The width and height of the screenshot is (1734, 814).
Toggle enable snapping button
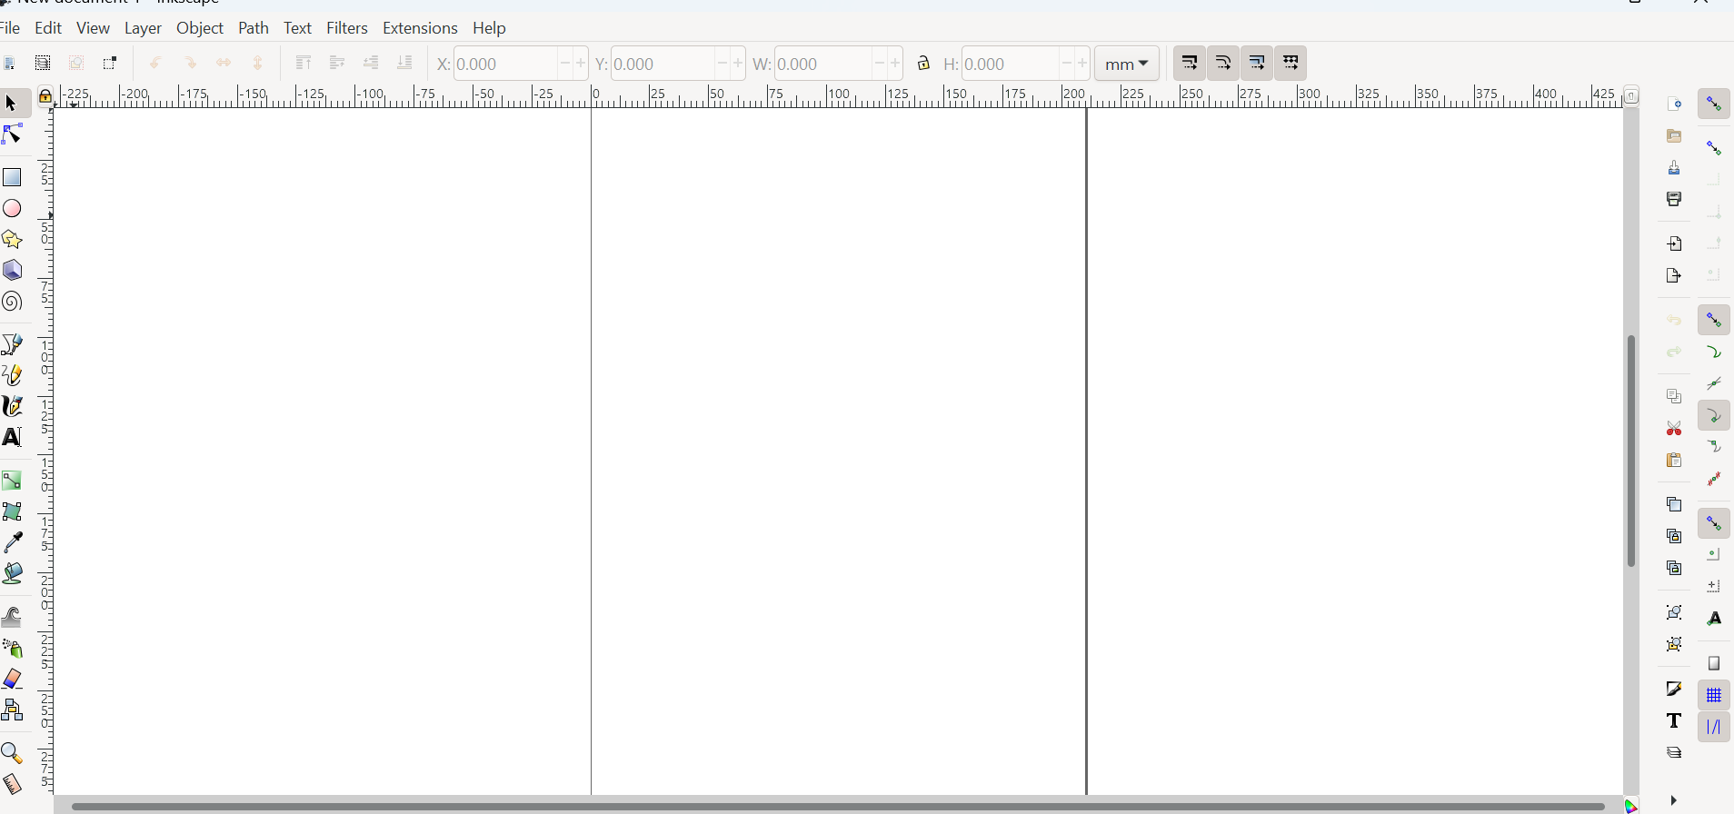(x=1714, y=104)
